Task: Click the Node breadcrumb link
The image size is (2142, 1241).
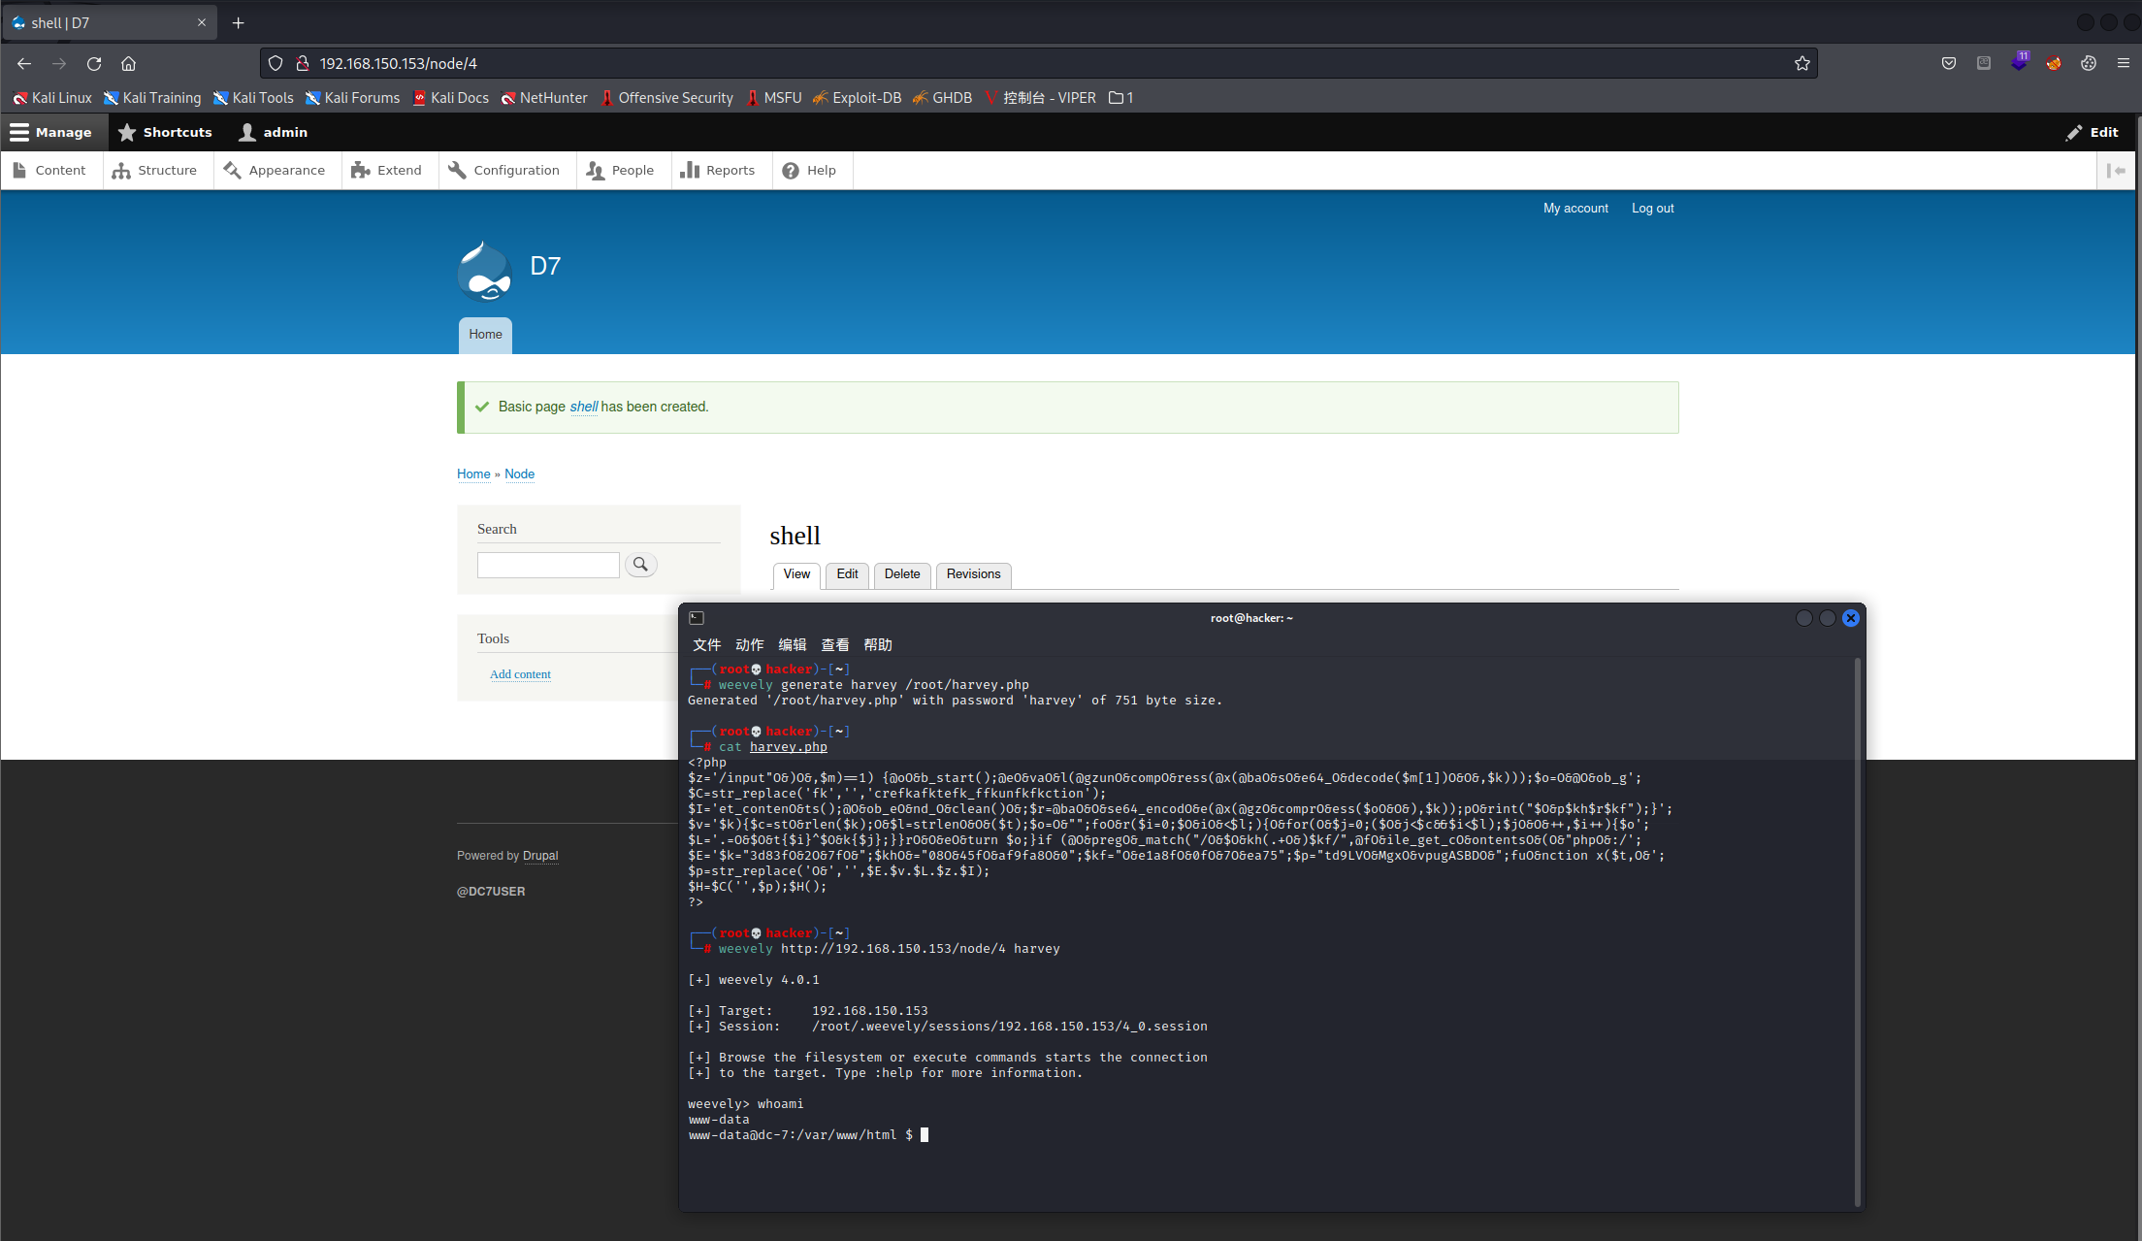Action: point(519,474)
